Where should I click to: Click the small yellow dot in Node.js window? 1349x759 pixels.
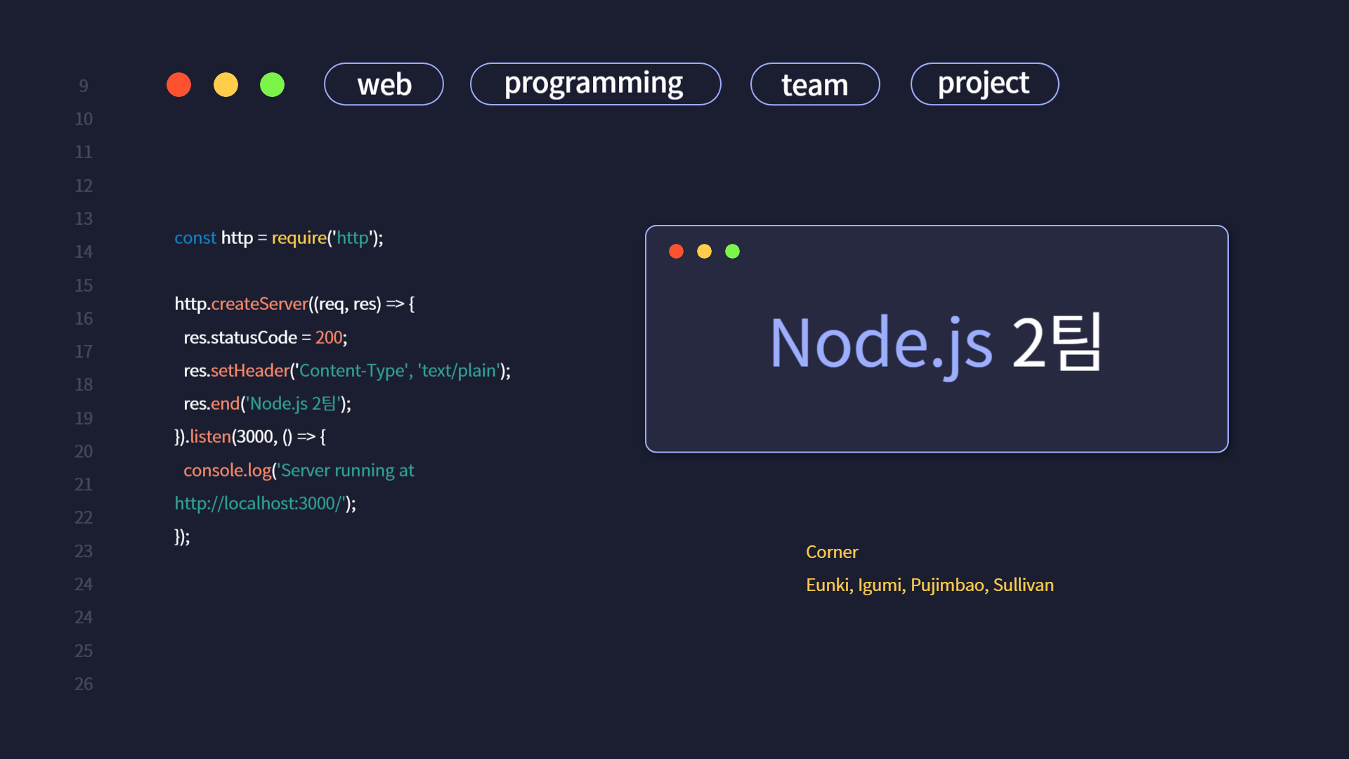click(x=704, y=252)
